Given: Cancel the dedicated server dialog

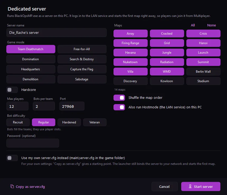Looking at the screenshot, I should (x=164, y=187).
